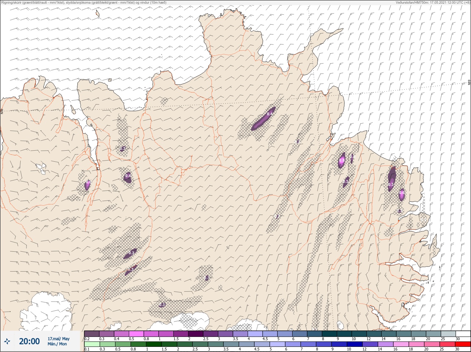Pick the lower legend swatch labeled 16
The width and height of the screenshot is (471, 352).
pyautogui.click(x=401, y=344)
